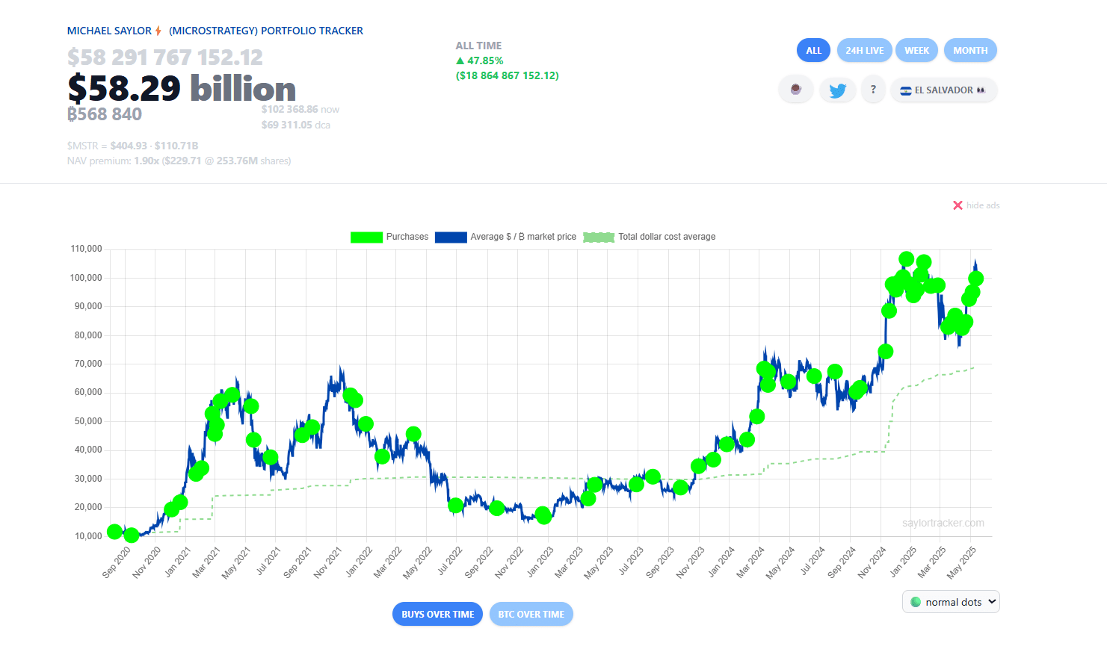
Task: Click the purchase dot at the Nov 2024 70,000 level
Action: tap(885, 352)
